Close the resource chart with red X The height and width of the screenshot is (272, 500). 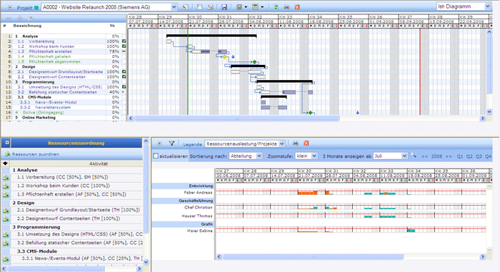[306, 143]
